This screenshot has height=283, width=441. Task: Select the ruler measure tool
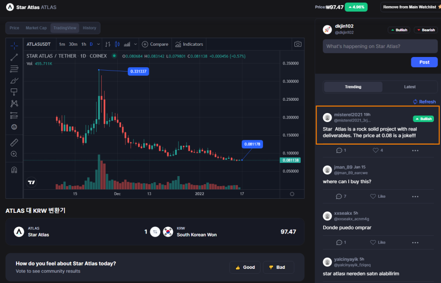(14, 143)
